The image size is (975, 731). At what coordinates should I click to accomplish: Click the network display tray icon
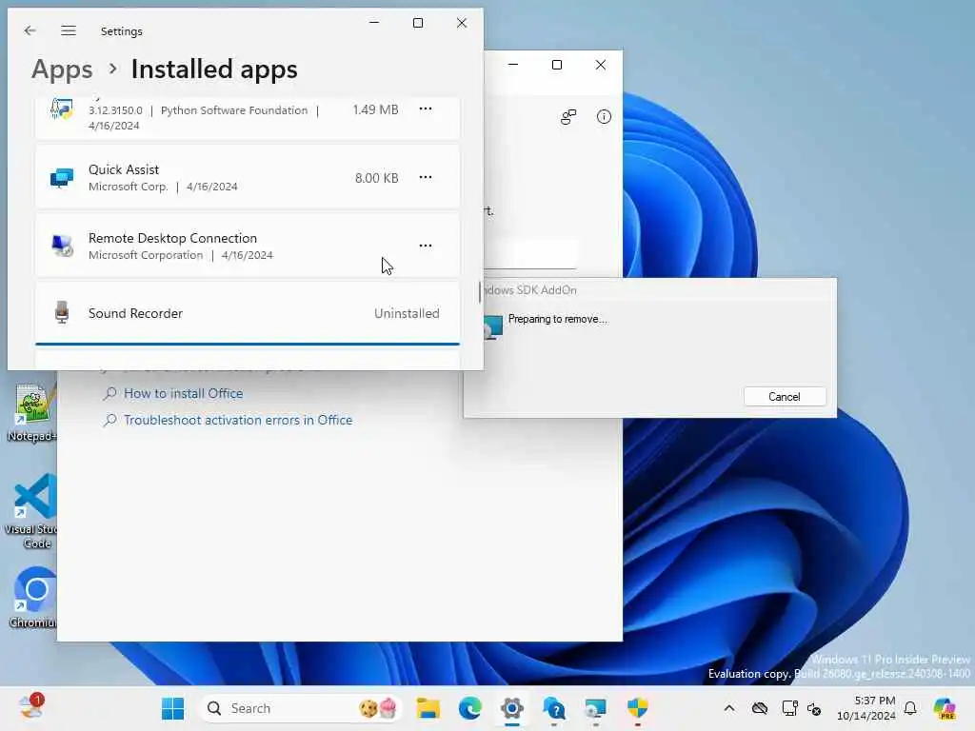(789, 708)
